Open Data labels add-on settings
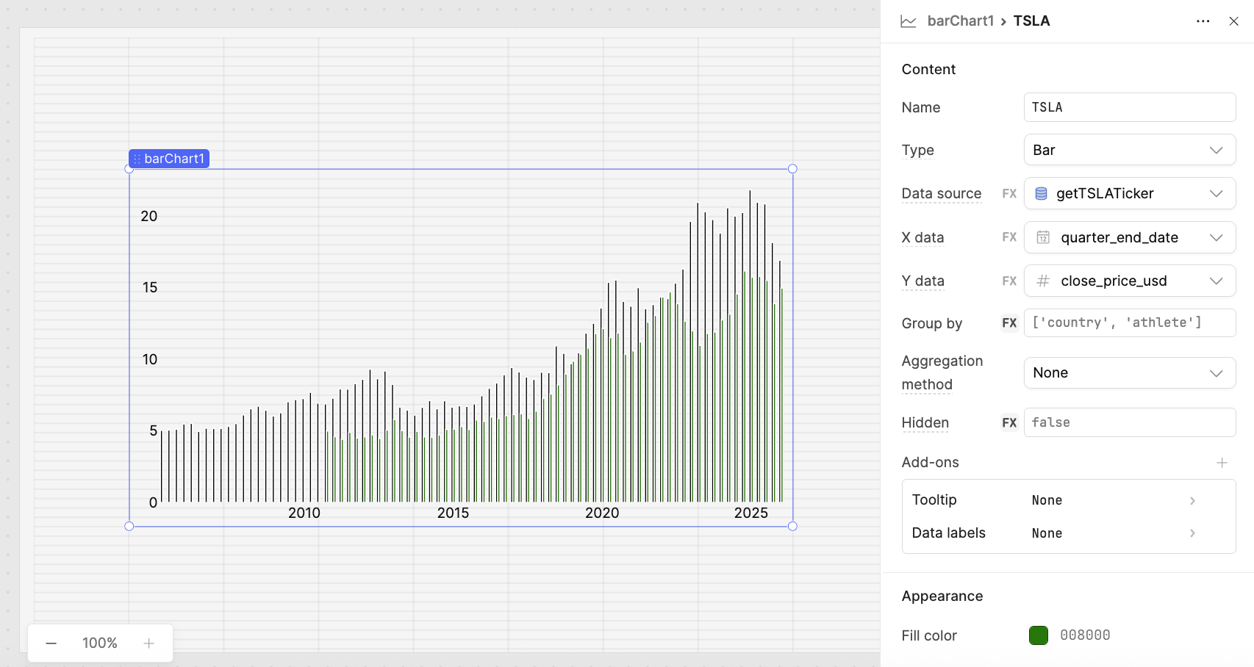Viewport: 1254px width, 667px height. [x=1068, y=533]
